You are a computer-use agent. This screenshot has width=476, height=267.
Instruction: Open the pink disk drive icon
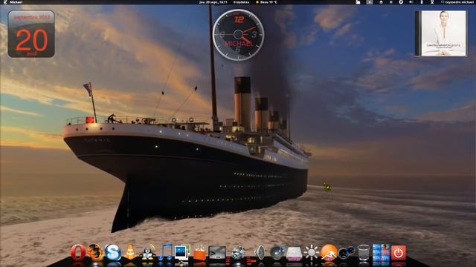(x=295, y=254)
